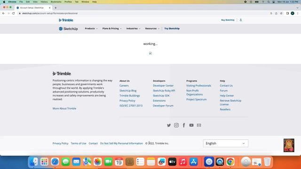The image size is (301, 169).
Task: Open the Chrome File menu
Action: tap(21, 2)
